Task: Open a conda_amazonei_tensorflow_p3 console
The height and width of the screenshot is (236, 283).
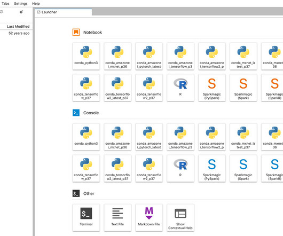Action: 180,137
